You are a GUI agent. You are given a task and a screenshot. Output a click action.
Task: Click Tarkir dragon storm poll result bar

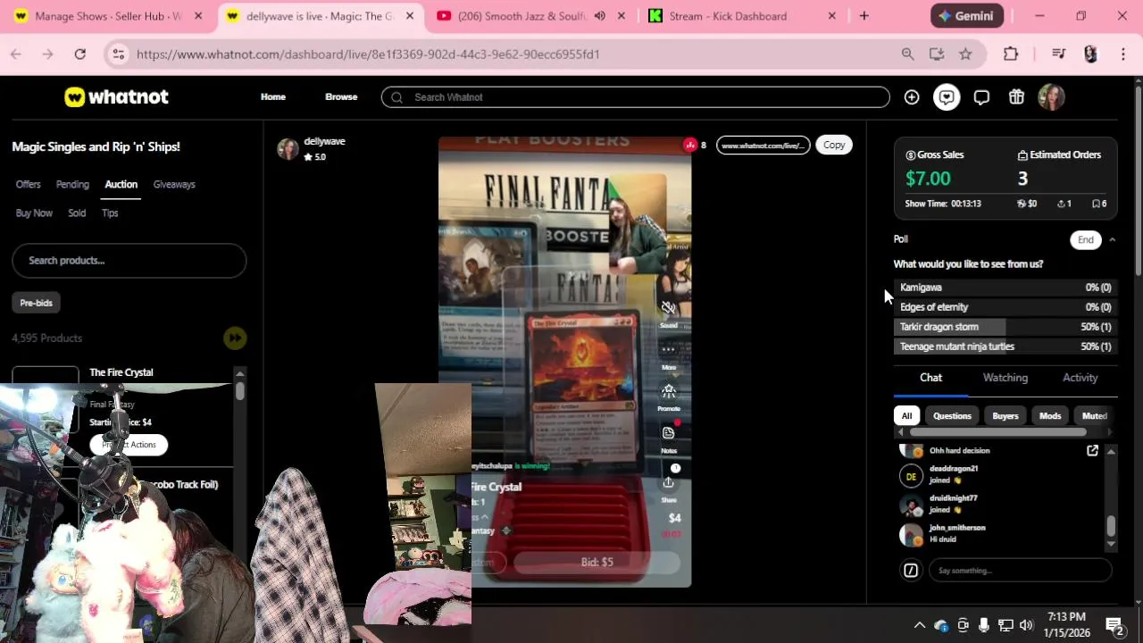tap(1005, 327)
